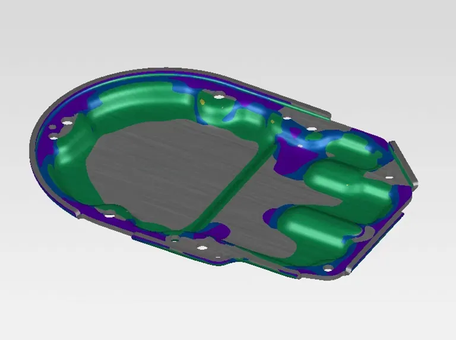Click the upper hole on the left flange

click(66, 122)
